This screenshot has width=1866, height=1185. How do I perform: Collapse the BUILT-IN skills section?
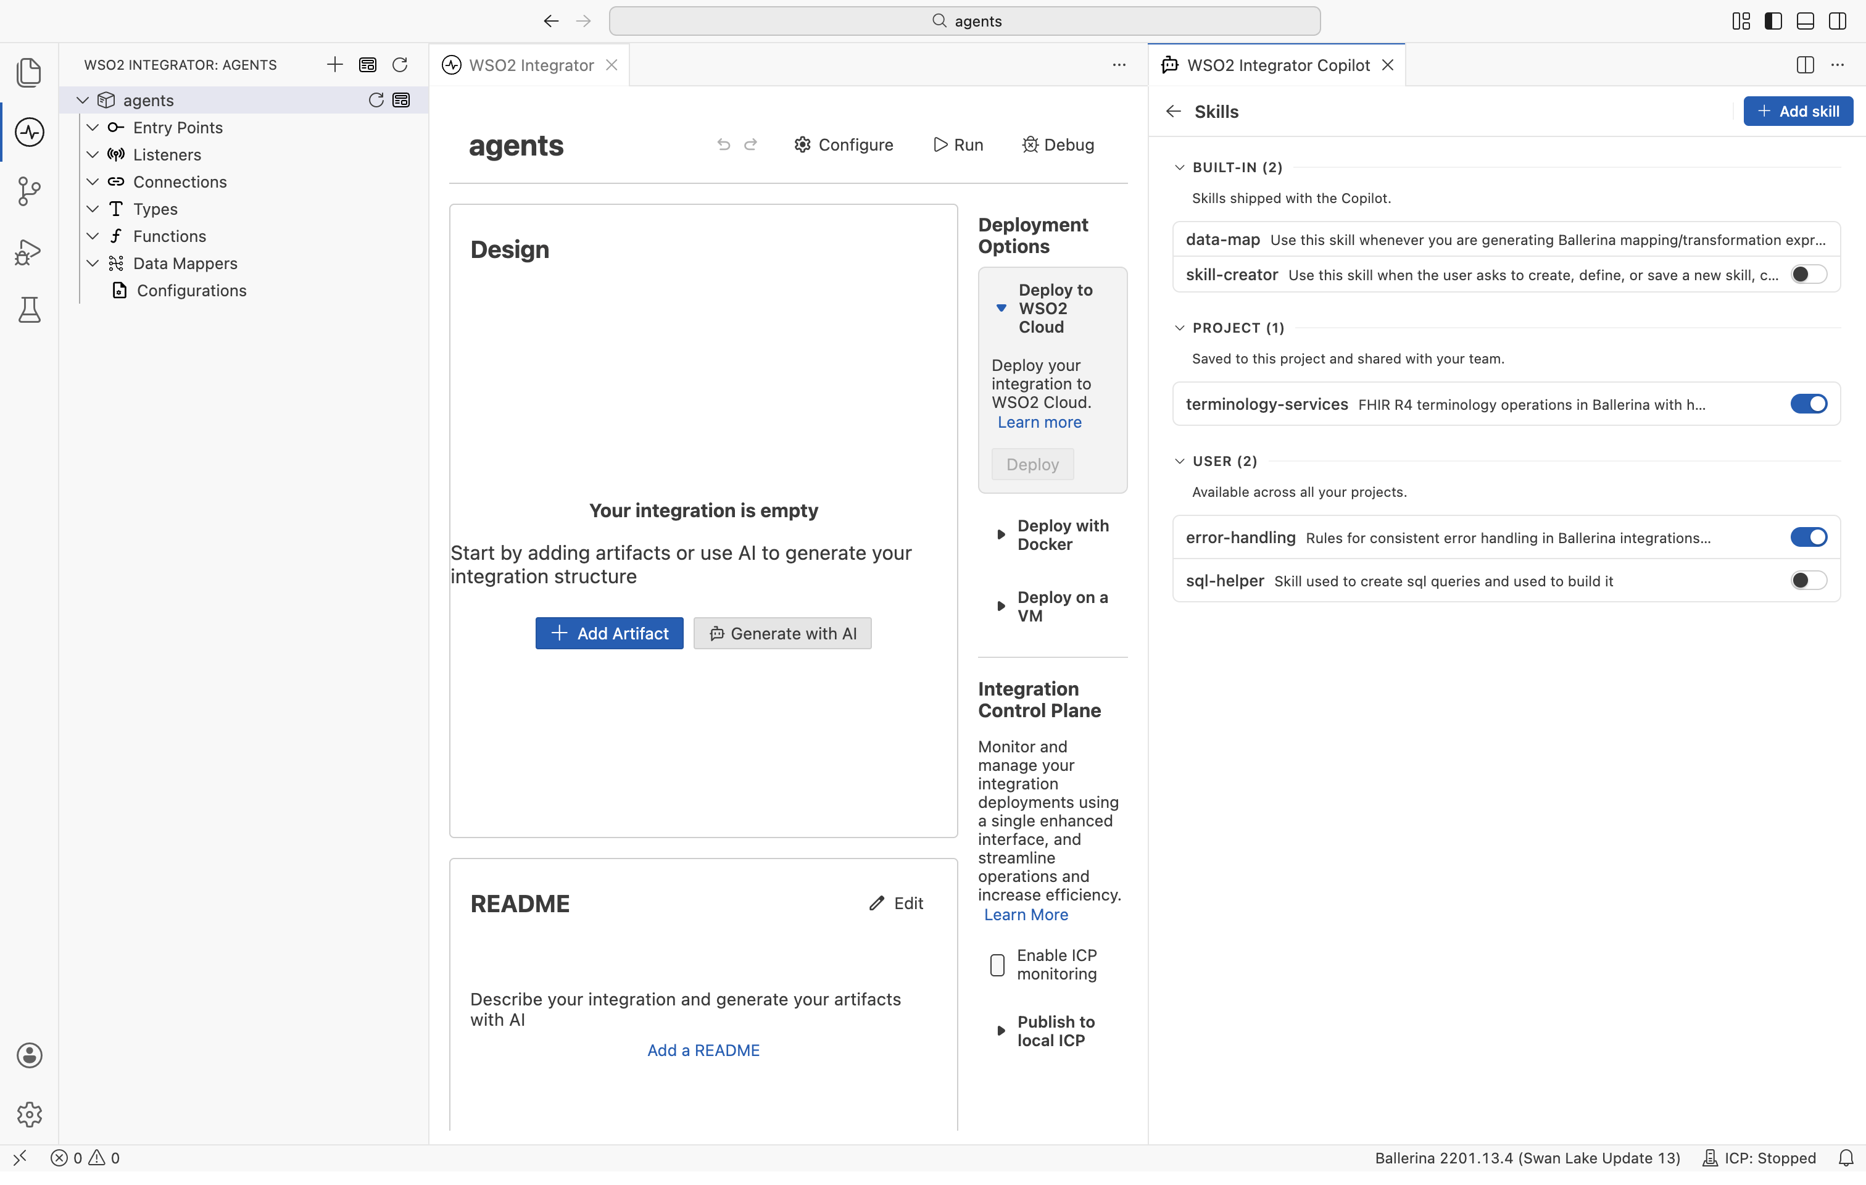click(1179, 167)
